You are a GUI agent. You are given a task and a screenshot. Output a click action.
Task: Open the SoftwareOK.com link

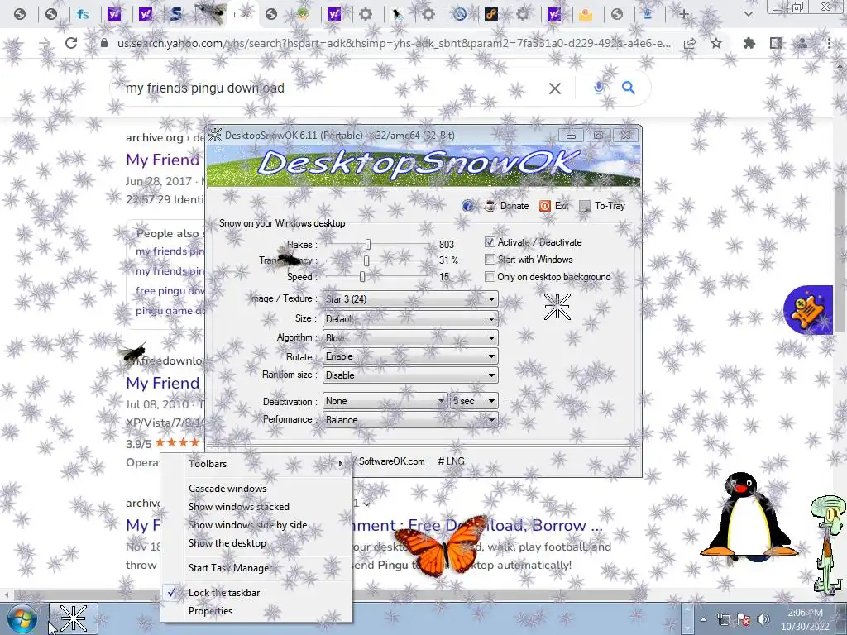[391, 461]
